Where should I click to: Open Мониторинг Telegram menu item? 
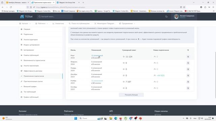[x=104, y=24]
